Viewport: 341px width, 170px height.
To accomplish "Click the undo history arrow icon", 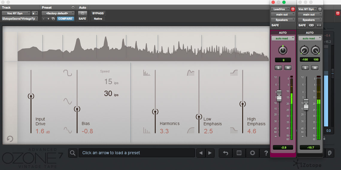I will coord(225,153).
